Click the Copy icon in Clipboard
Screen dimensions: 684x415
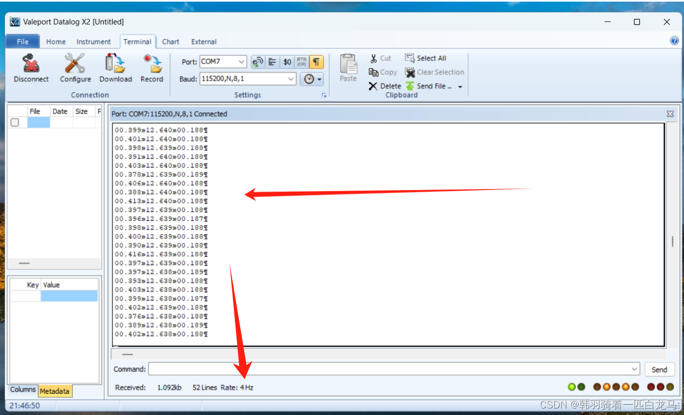click(x=374, y=72)
